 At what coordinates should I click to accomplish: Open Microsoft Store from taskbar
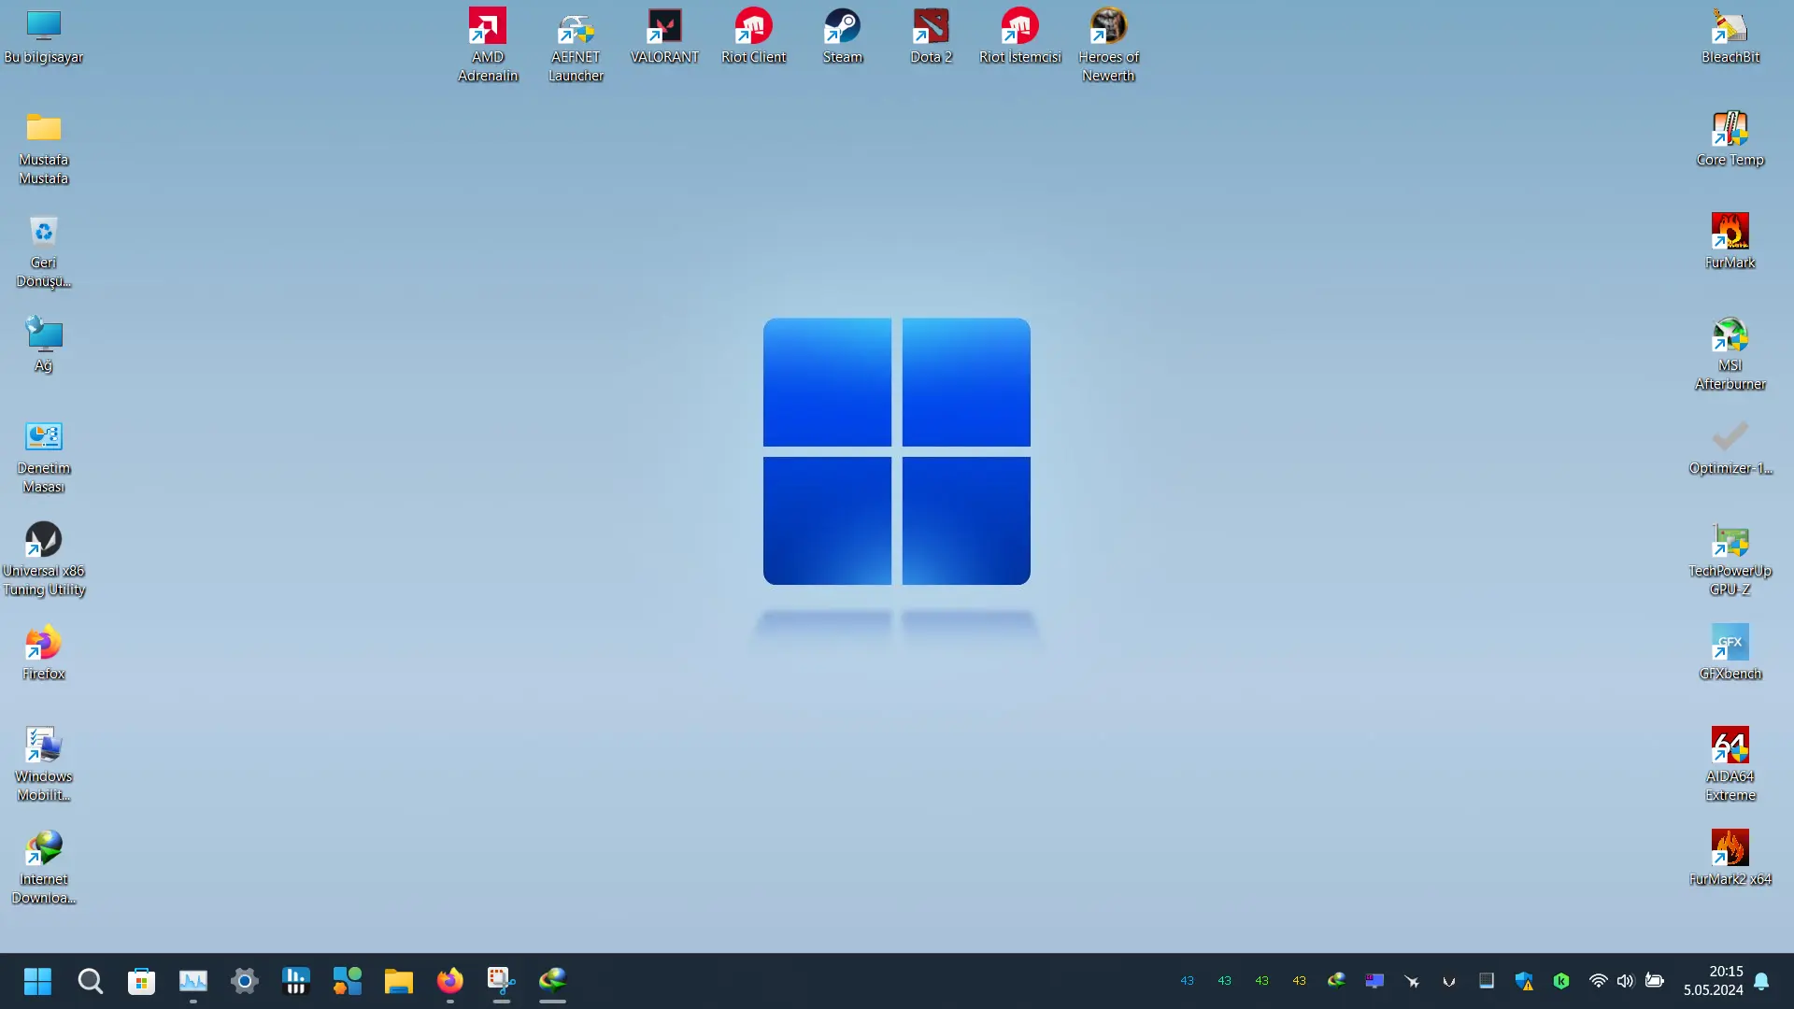point(141,981)
